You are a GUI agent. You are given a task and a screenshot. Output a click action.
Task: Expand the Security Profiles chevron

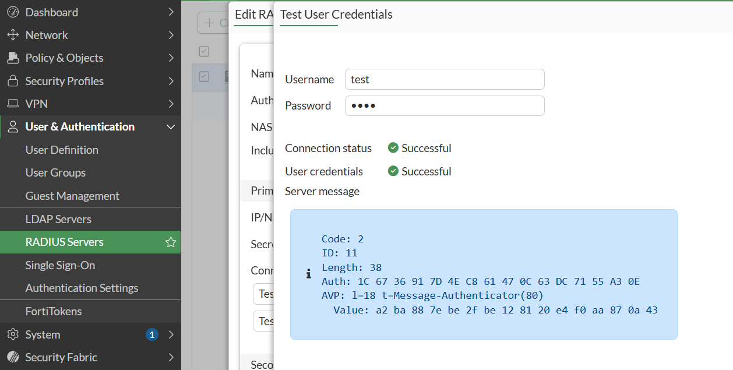tap(171, 81)
